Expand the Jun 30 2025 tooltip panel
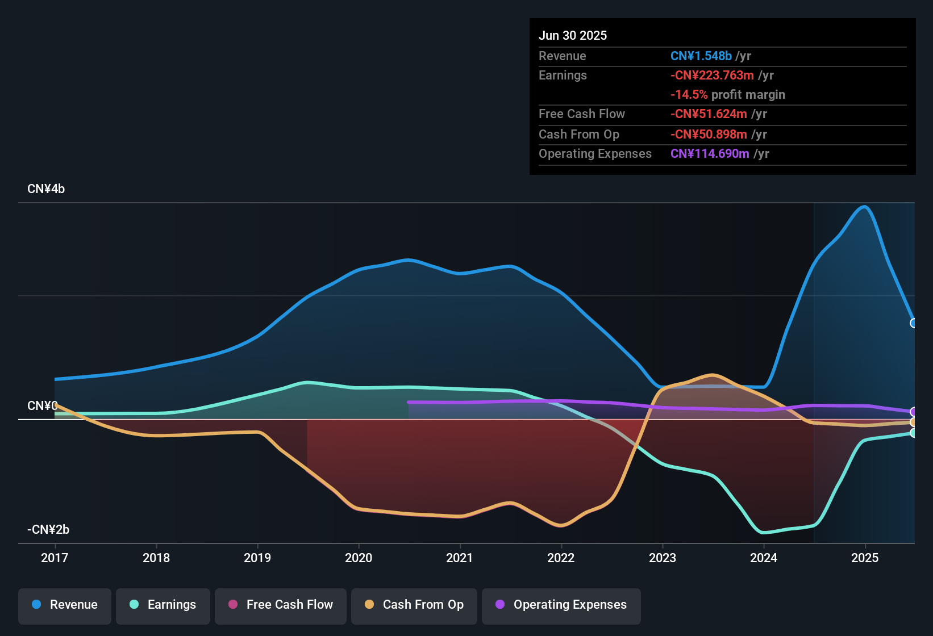The width and height of the screenshot is (933, 636). tap(573, 35)
